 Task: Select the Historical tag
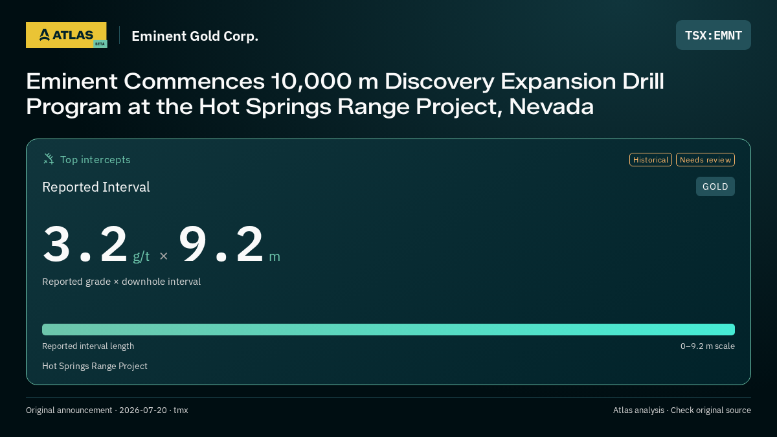pos(651,160)
